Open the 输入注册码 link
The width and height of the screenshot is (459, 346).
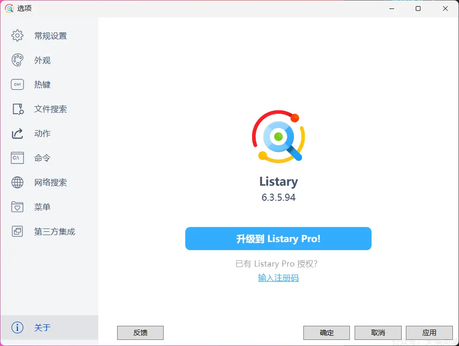(x=278, y=278)
